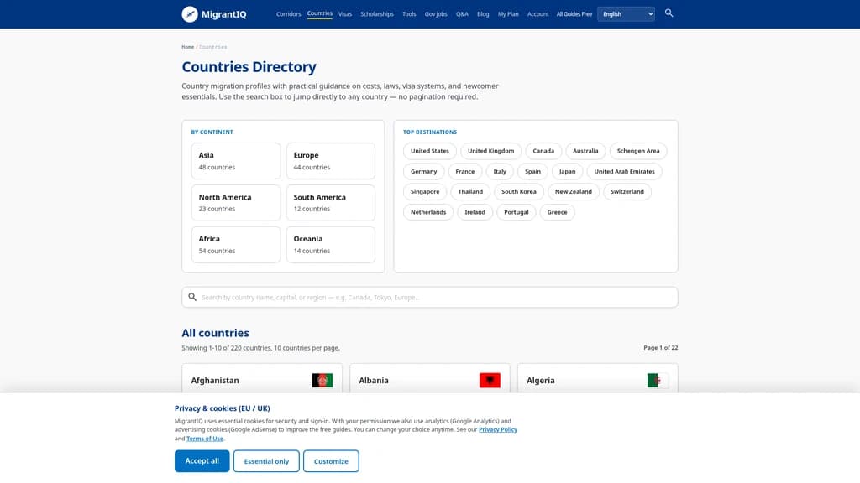Select the Switzerland chip
Screen dimensions: 860x483
(x=627, y=192)
